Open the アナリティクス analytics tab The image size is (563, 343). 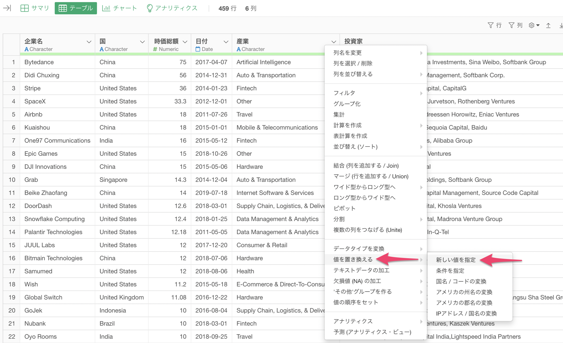[172, 8]
